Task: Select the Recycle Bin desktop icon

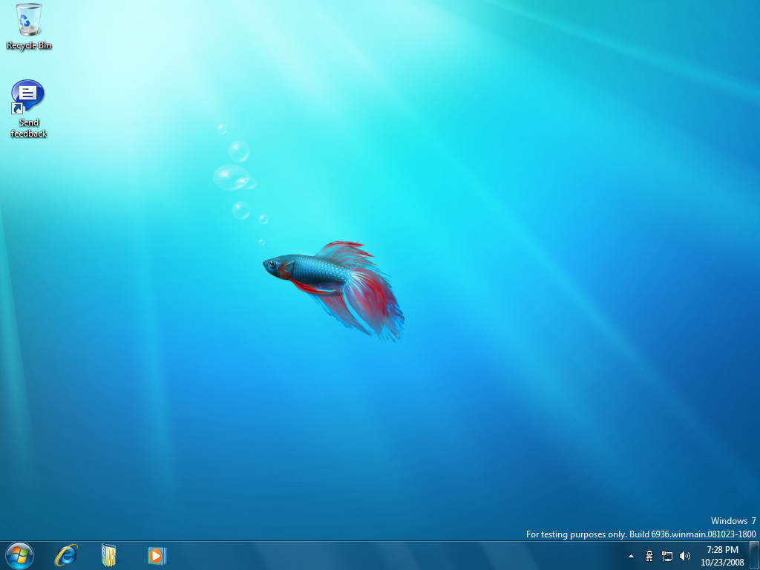Action: [29, 20]
